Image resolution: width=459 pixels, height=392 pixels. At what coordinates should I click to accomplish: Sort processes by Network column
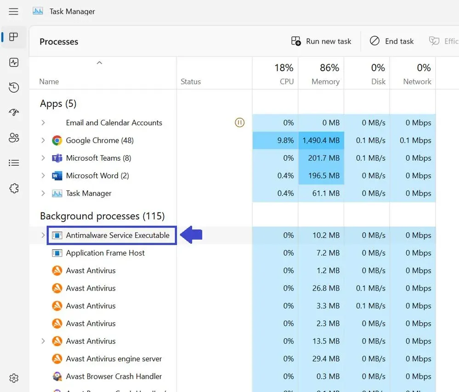tap(413, 73)
